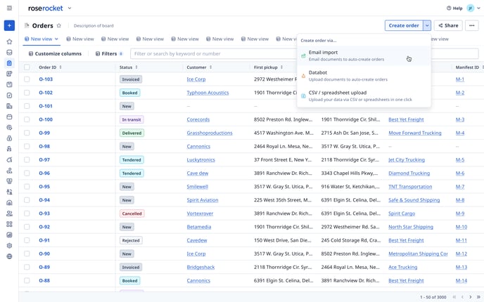This screenshot has height=302, width=484.
Task: Click the '1 - 50 of 3000' pagination text
Action: (433, 297)
